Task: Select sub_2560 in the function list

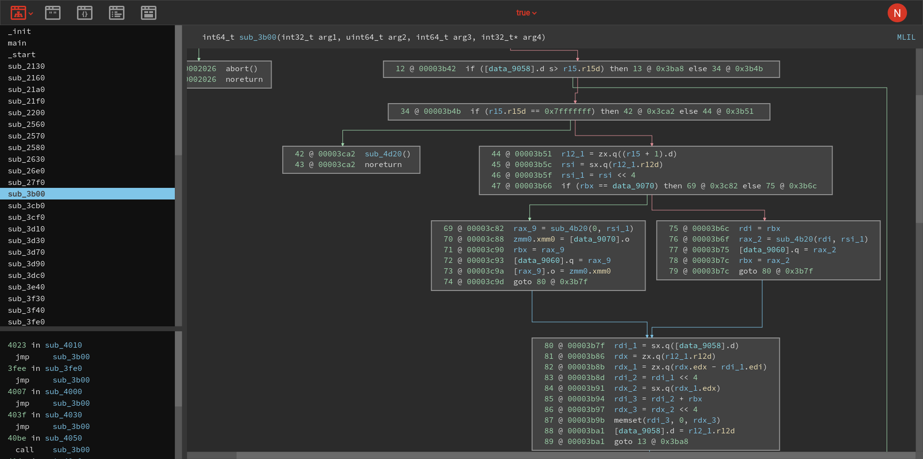Action: click(x=87, y=124)
